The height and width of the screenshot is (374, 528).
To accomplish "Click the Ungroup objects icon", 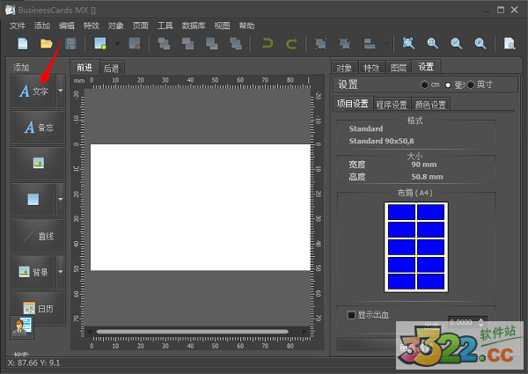I will (x=345, y=44).
